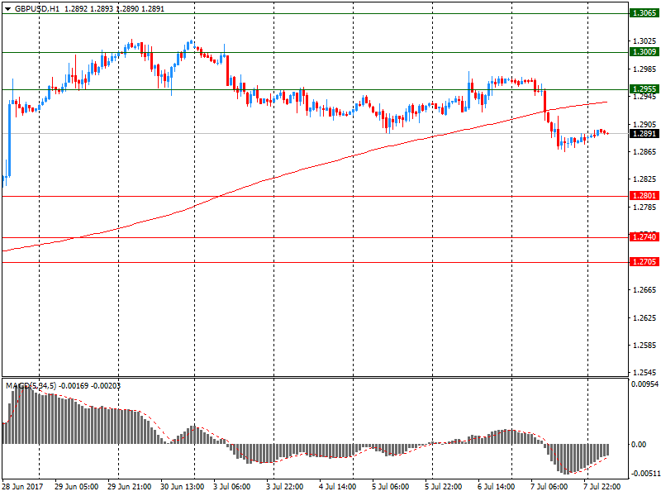Click the 4 Jul 14:00 time axis label
Image resolution: width=661 pixels, height=496 pixels.
click(338, 487)
